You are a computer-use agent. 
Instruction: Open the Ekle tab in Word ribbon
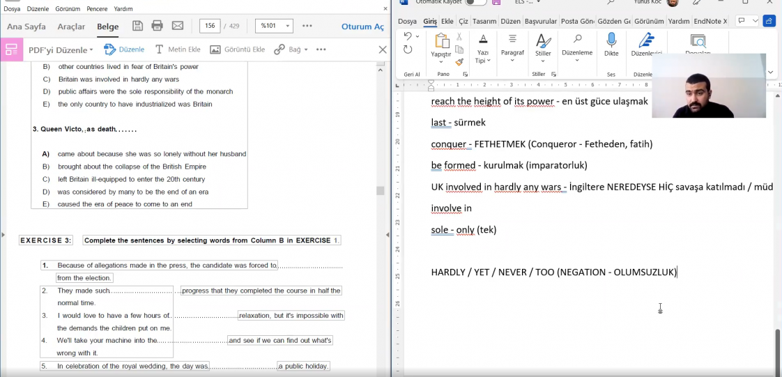pos(447,22)
